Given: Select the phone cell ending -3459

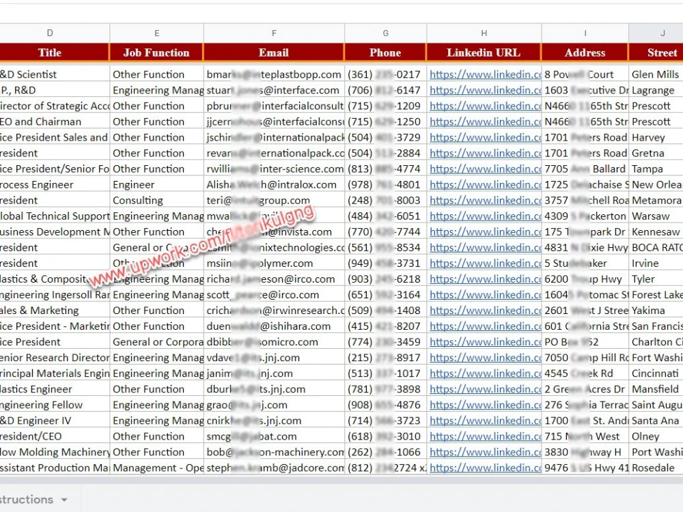Looking at the screenshot, I should click(385, 342).
